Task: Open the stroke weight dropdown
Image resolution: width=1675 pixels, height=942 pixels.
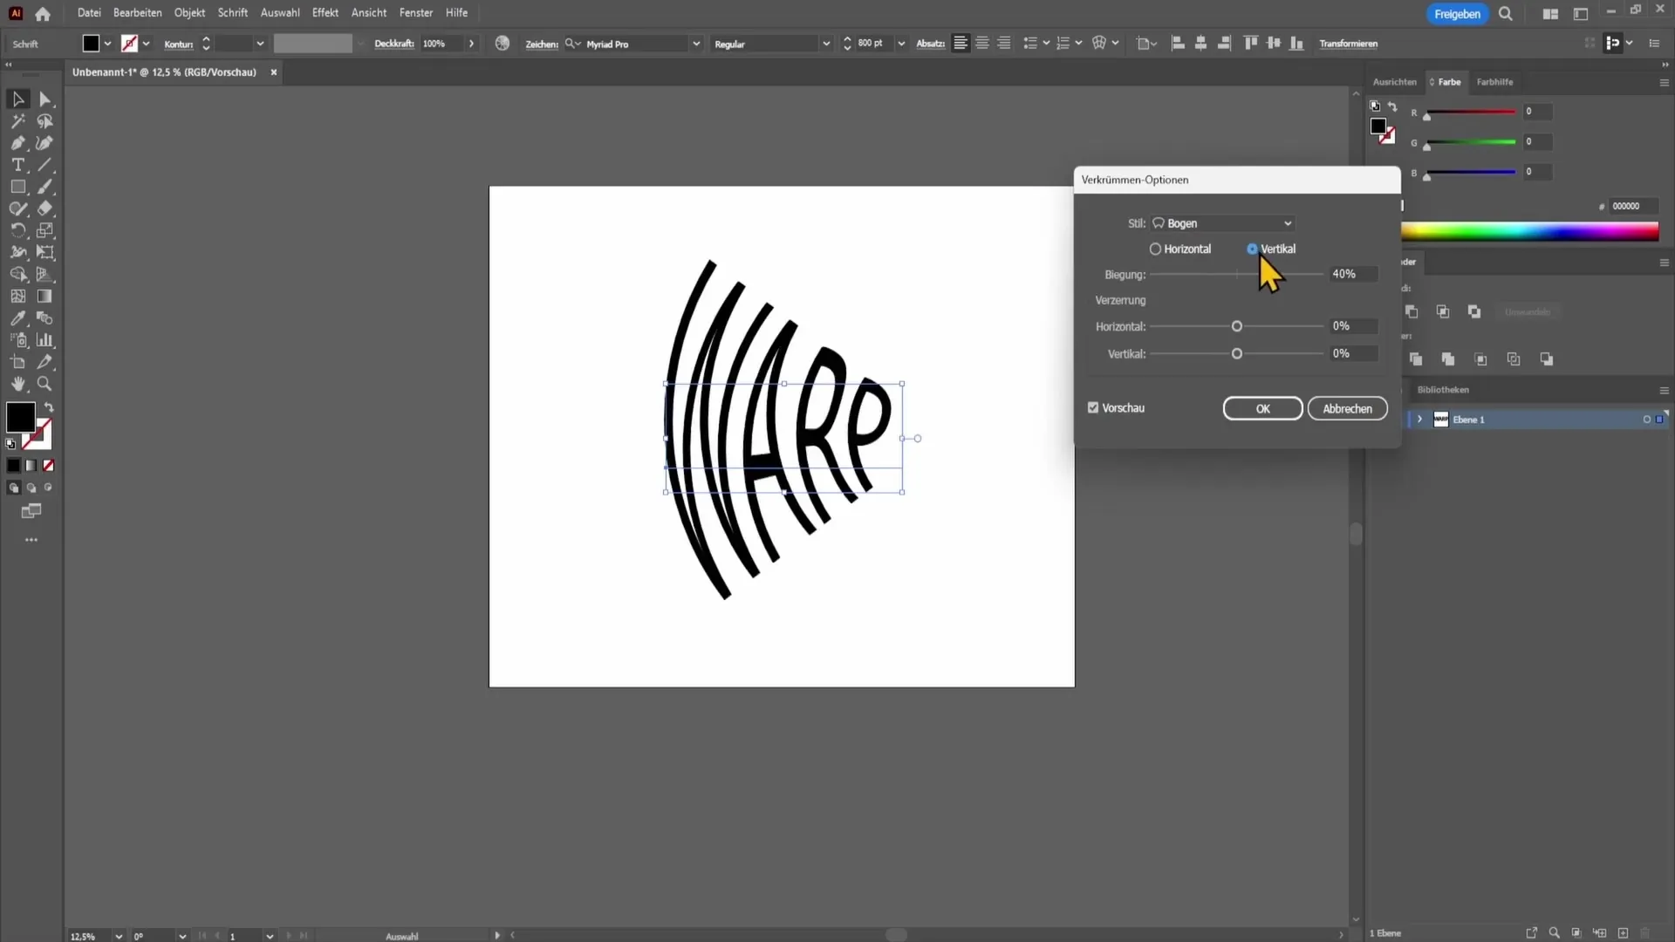Action: coord(260,44)
